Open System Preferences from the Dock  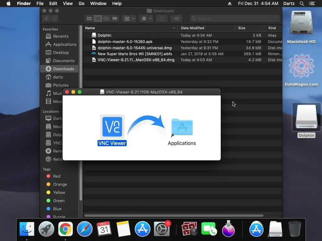tap(162, 229)
